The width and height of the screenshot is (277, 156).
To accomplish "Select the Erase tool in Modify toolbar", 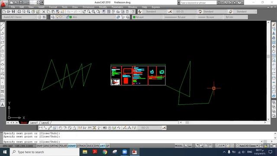I will [274, 24].
